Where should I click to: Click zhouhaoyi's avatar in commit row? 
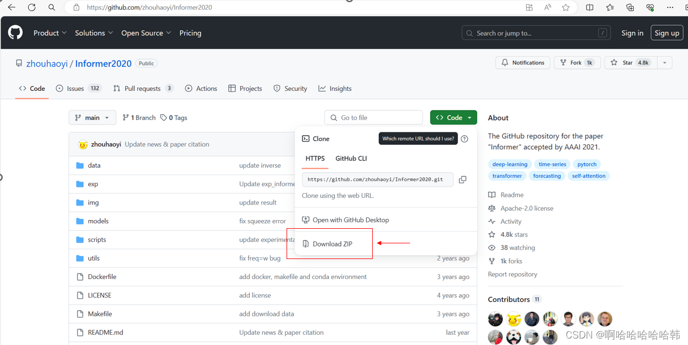point(83,144)
